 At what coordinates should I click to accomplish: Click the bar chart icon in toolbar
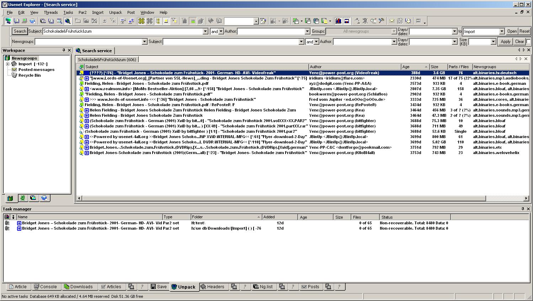[x=338, y=21]
